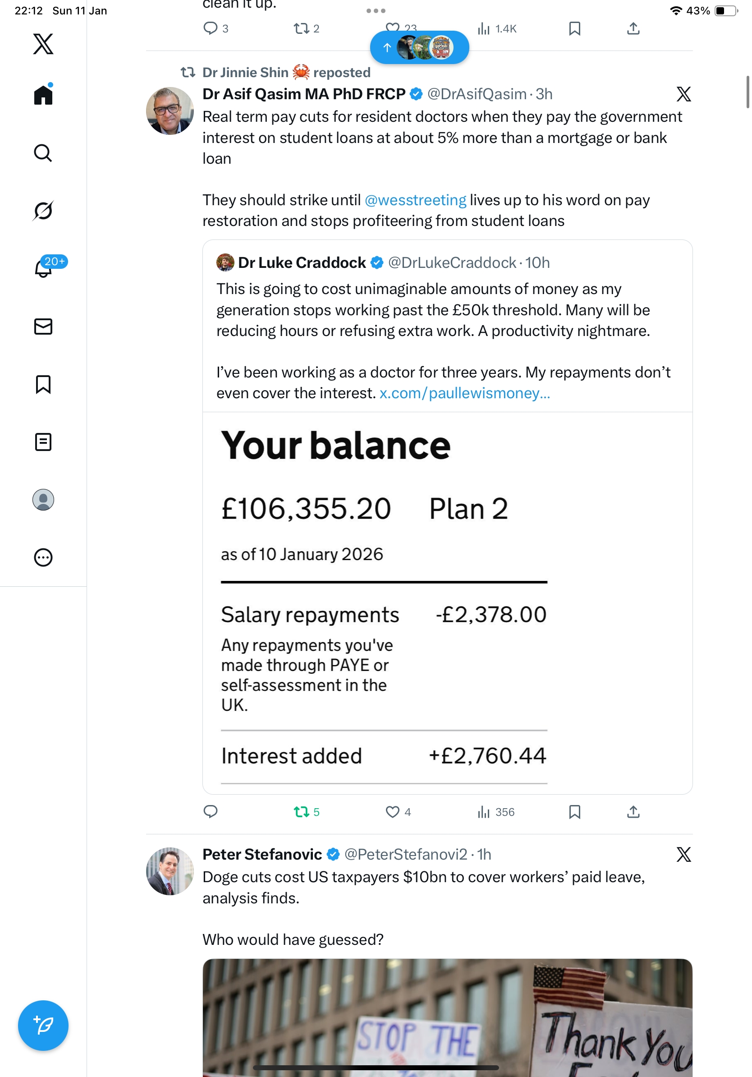
Task: Expand the More options circle in sidebar
Action: (43, 557)
